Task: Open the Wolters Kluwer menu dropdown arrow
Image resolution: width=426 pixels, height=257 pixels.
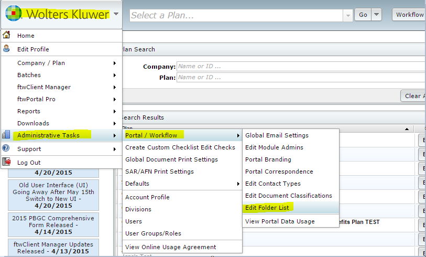Action: point(116,14)
